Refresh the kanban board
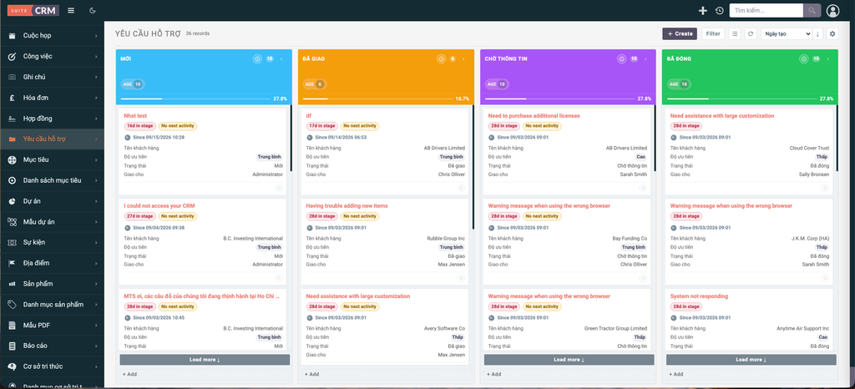The width and height of the screenshot is (855, 389). 751,33
